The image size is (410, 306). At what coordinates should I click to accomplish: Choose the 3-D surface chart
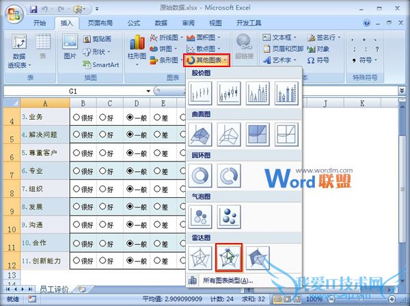(200, 134)
